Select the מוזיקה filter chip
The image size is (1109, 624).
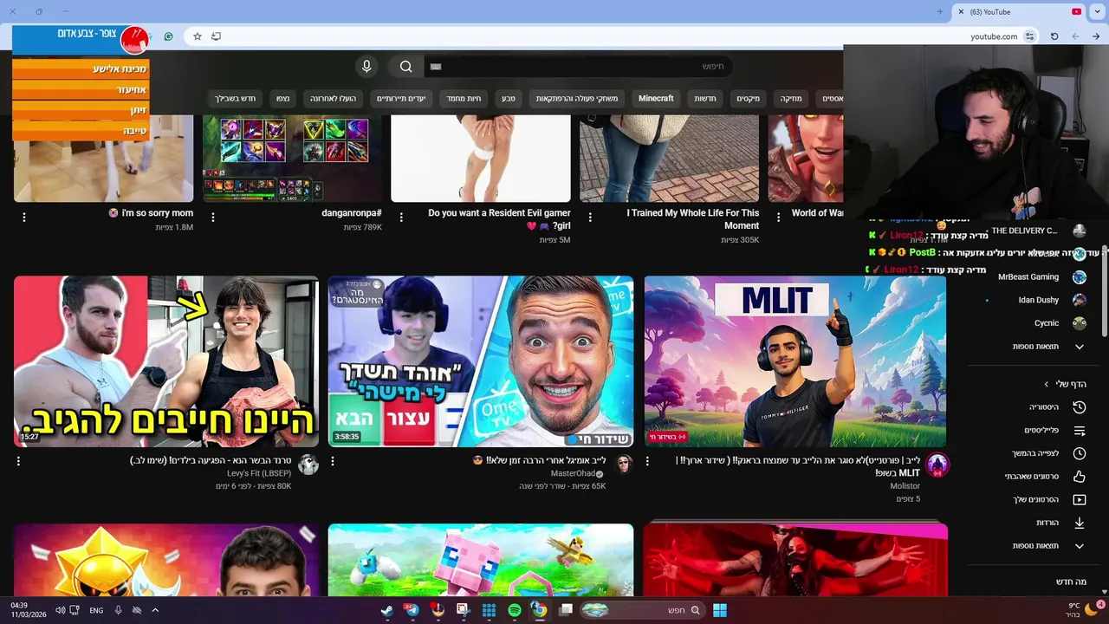coord(791,99)
